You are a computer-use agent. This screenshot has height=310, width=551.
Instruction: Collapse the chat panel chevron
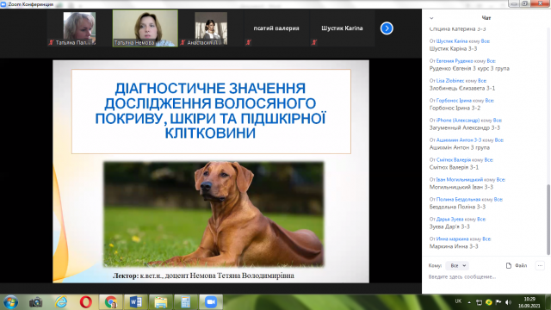431,18
